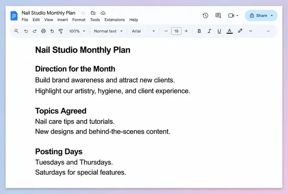Click the Google Docs home icon
The image size is (288, 194).
[x=14, y=16]
